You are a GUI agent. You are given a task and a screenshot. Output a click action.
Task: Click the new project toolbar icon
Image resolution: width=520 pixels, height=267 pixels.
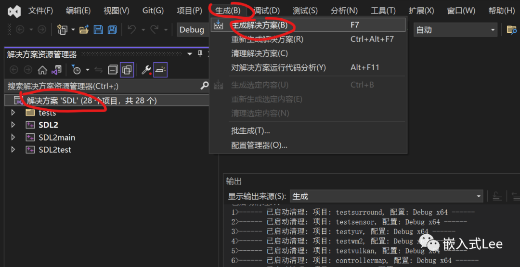[62, 30]
